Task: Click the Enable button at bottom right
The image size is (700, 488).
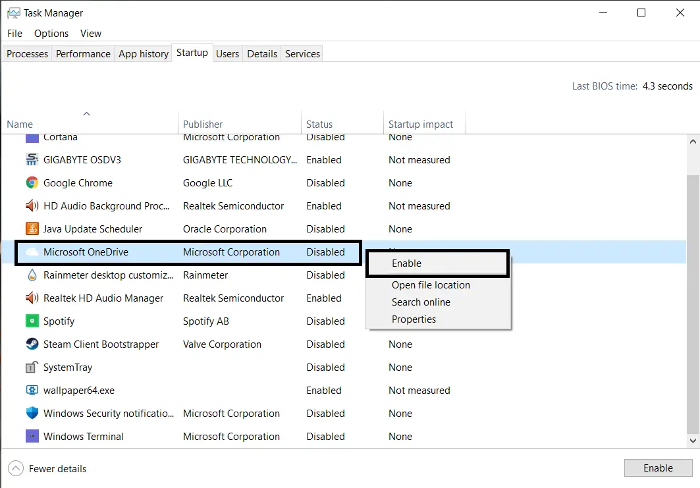Action: click(658, 468)
